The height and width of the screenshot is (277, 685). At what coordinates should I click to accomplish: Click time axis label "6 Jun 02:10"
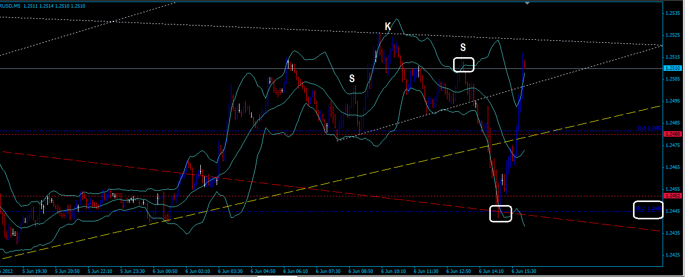(198, 272)
